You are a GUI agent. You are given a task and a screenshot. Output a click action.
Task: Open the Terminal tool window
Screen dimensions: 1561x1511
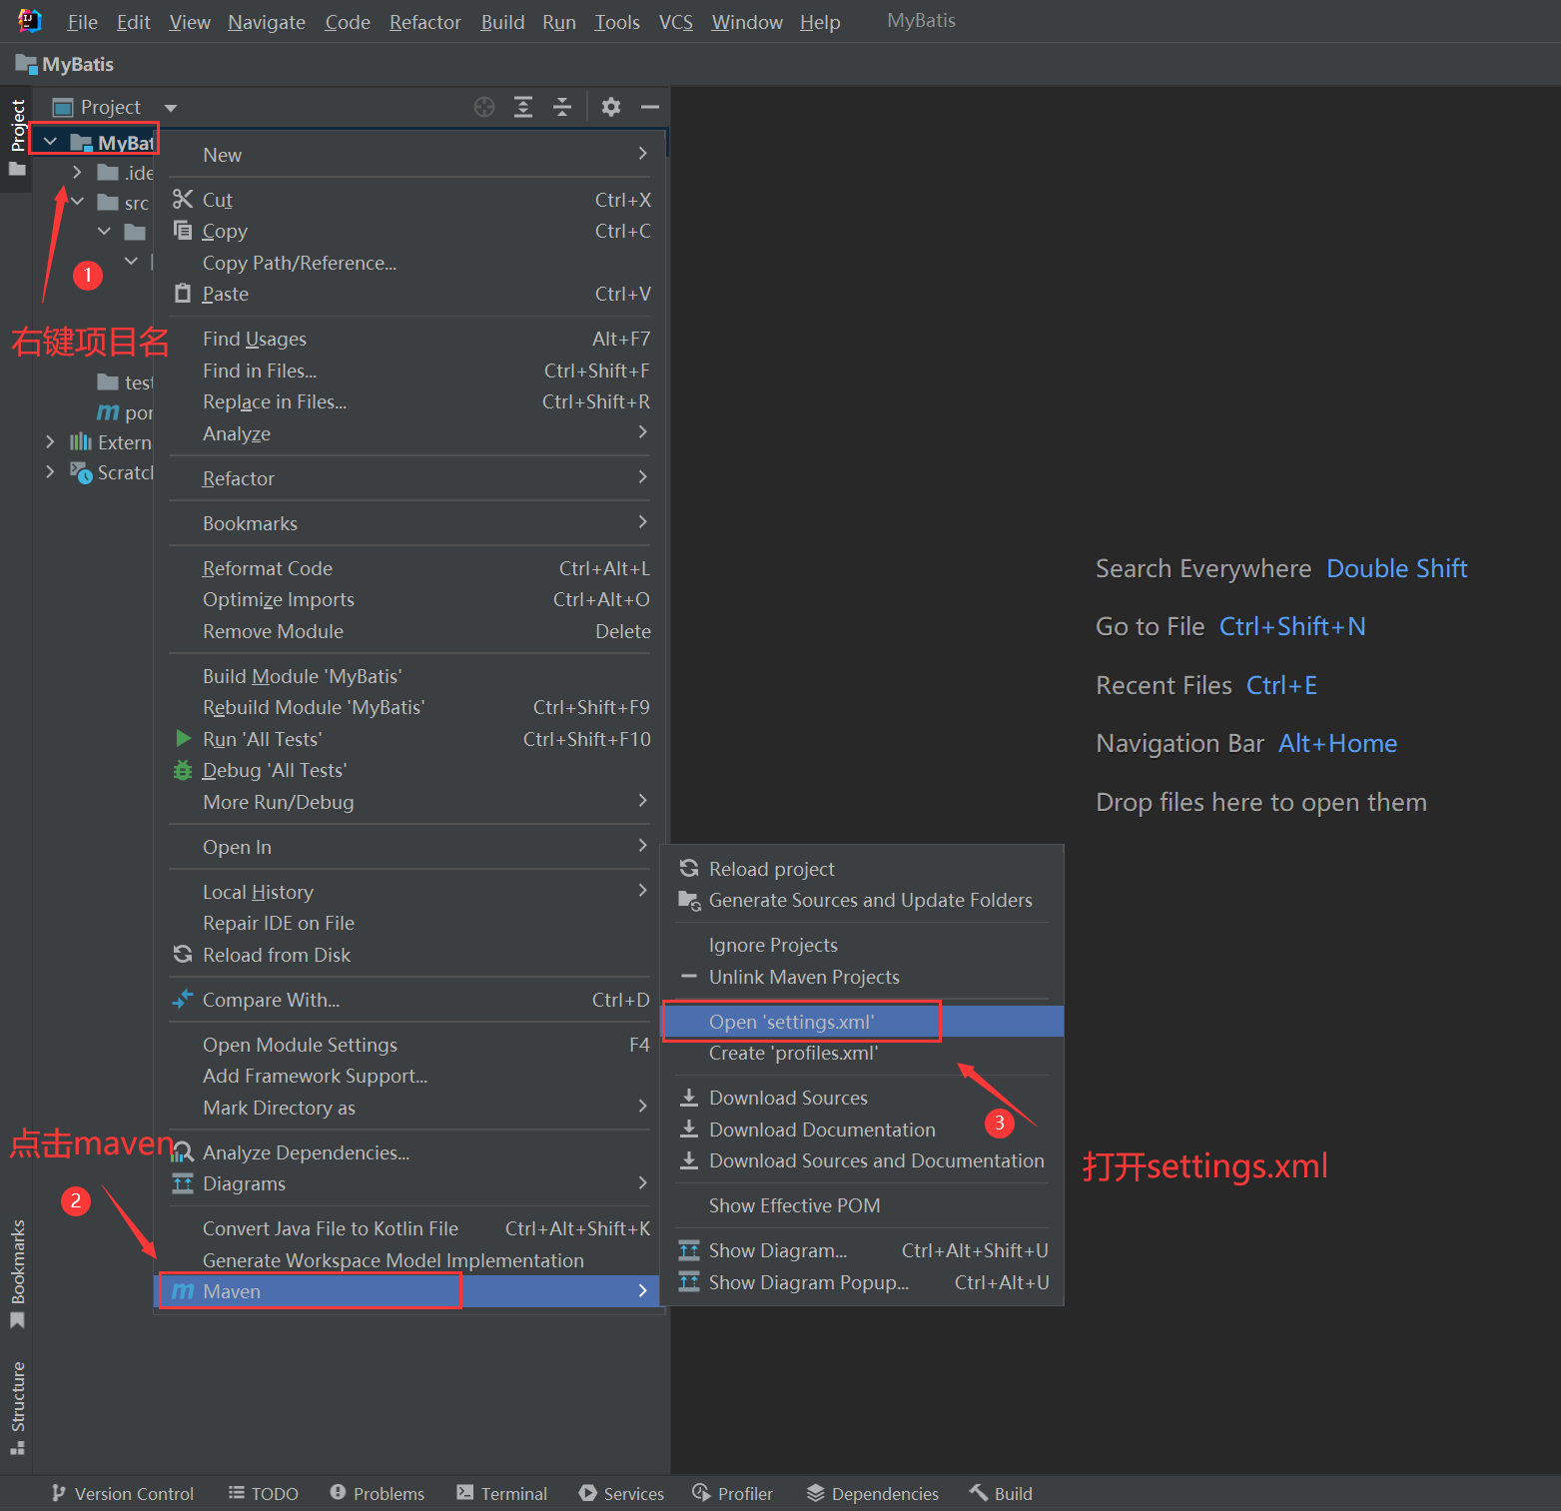pyautogui.click(x=501, y=1493)
